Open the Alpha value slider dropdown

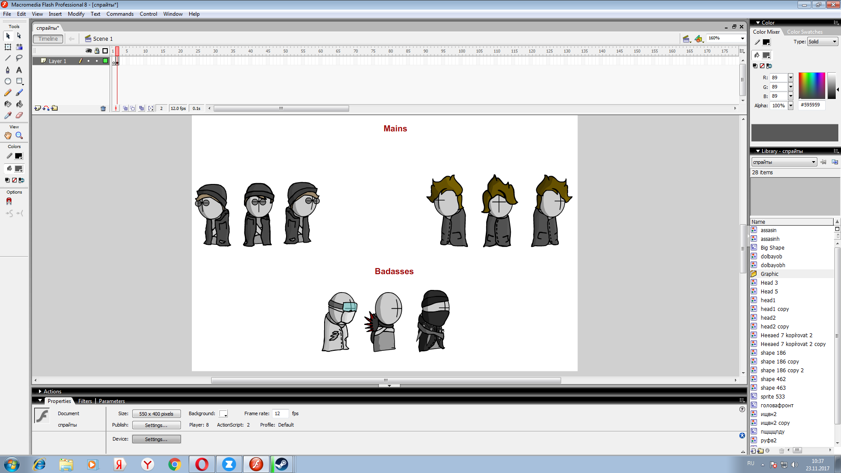click(x=791, y=106)
